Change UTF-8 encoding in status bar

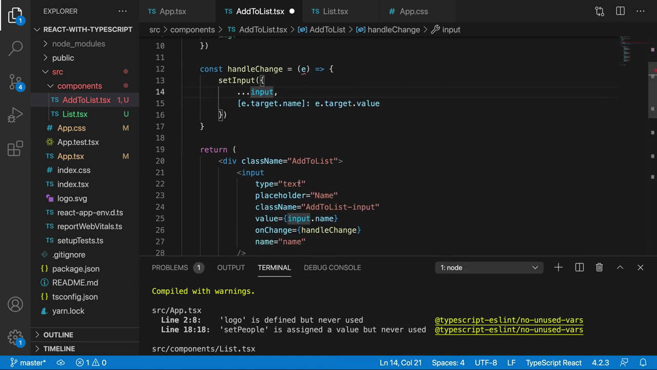pos(486,363)
